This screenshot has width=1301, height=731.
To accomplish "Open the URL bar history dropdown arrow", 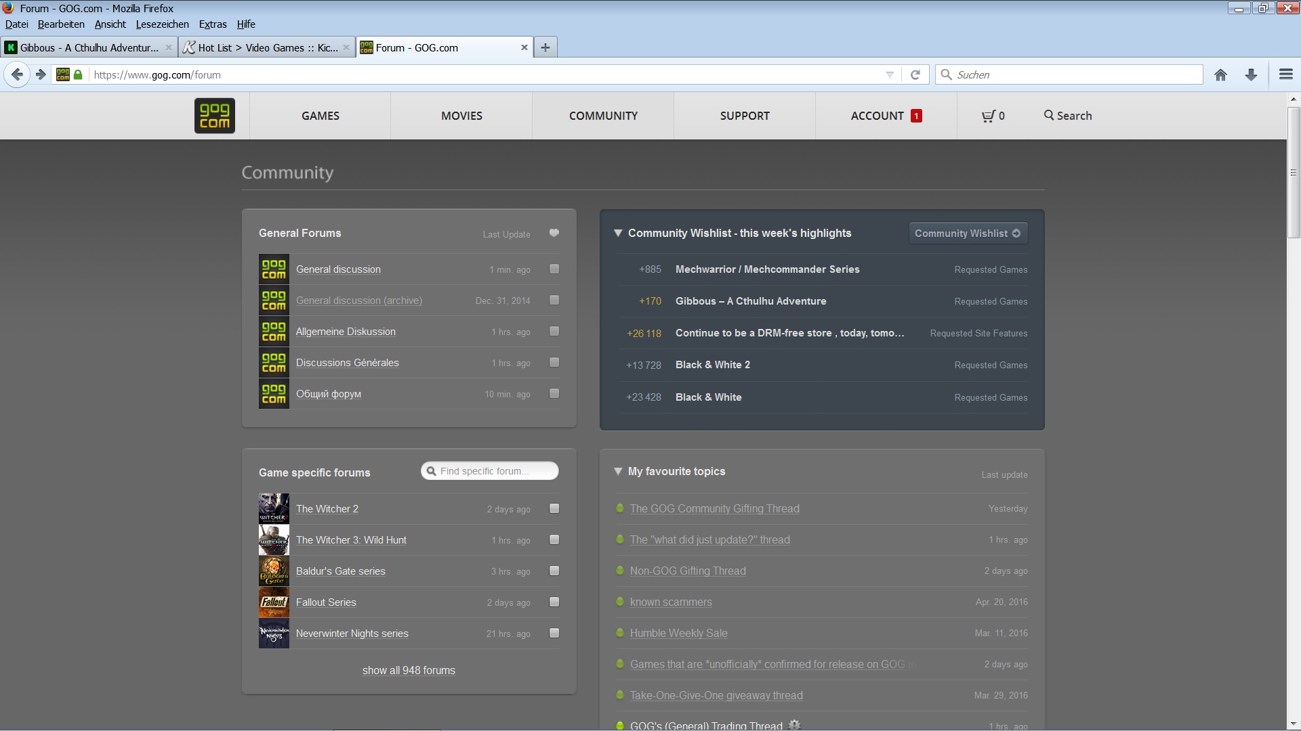I will (890, 75).
